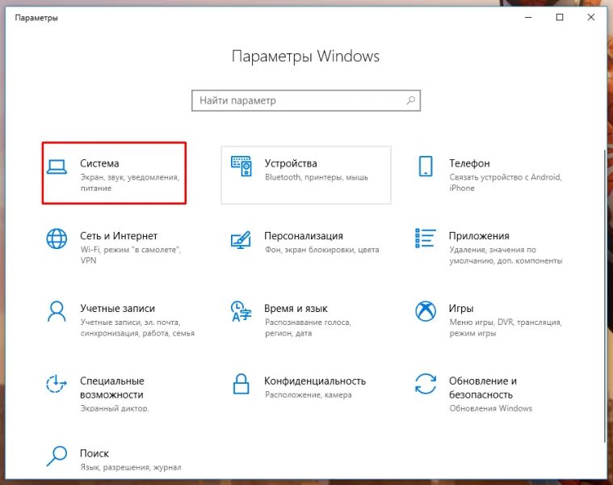Select the Телефон phone icon
The image size is (613, 485).
(x=426, y=167)
